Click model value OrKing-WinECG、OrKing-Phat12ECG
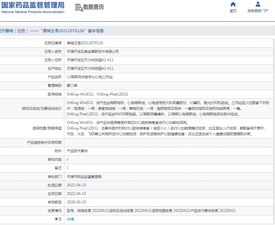 (98, 94)
